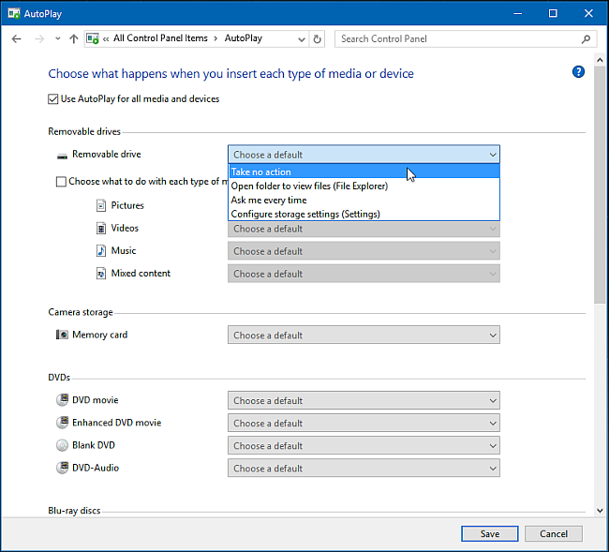Click the Forward navigation arrow

tap(39, 38)
